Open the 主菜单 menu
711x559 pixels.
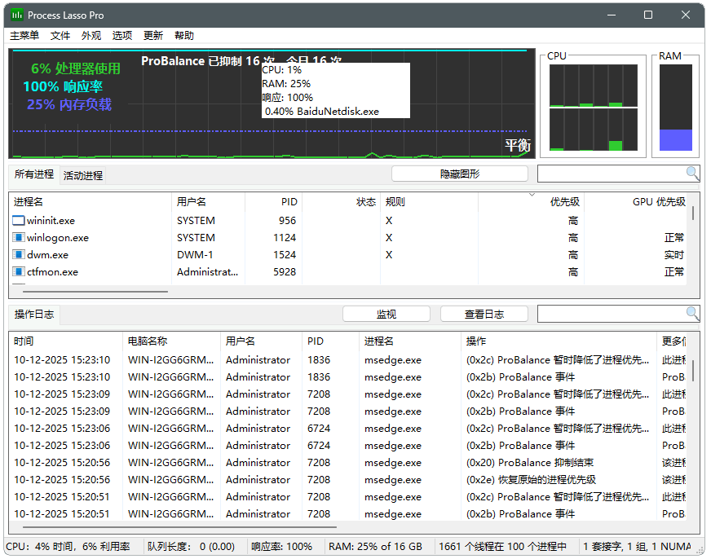pos(24,36)
